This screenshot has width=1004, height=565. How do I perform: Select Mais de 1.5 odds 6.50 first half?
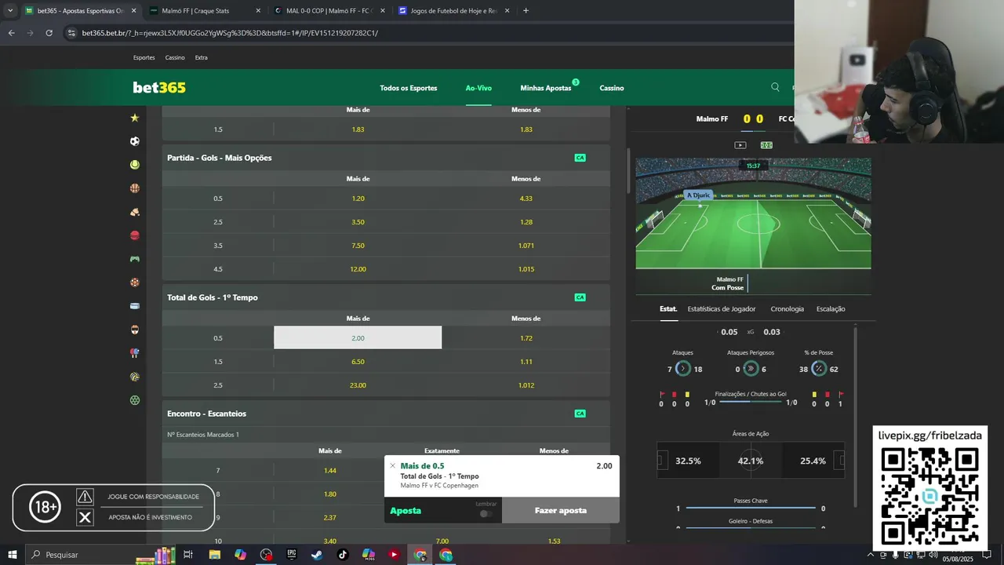358,362
